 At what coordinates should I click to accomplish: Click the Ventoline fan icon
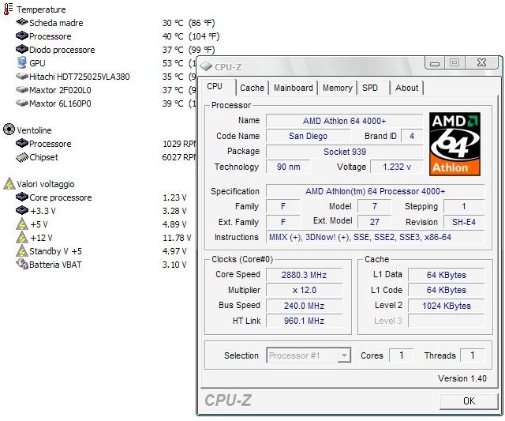[x=9, y=130]
